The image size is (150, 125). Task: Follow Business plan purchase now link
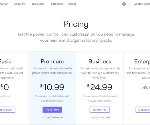tap(102, 117)
